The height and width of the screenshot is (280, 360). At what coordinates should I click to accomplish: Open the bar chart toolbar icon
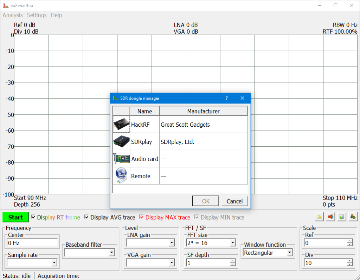341,217
